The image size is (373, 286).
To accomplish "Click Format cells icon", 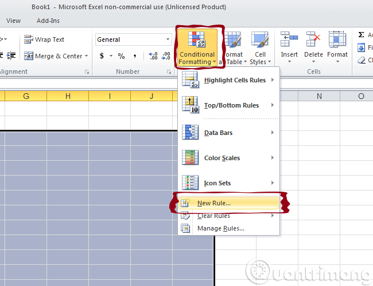I will [337, 39].
